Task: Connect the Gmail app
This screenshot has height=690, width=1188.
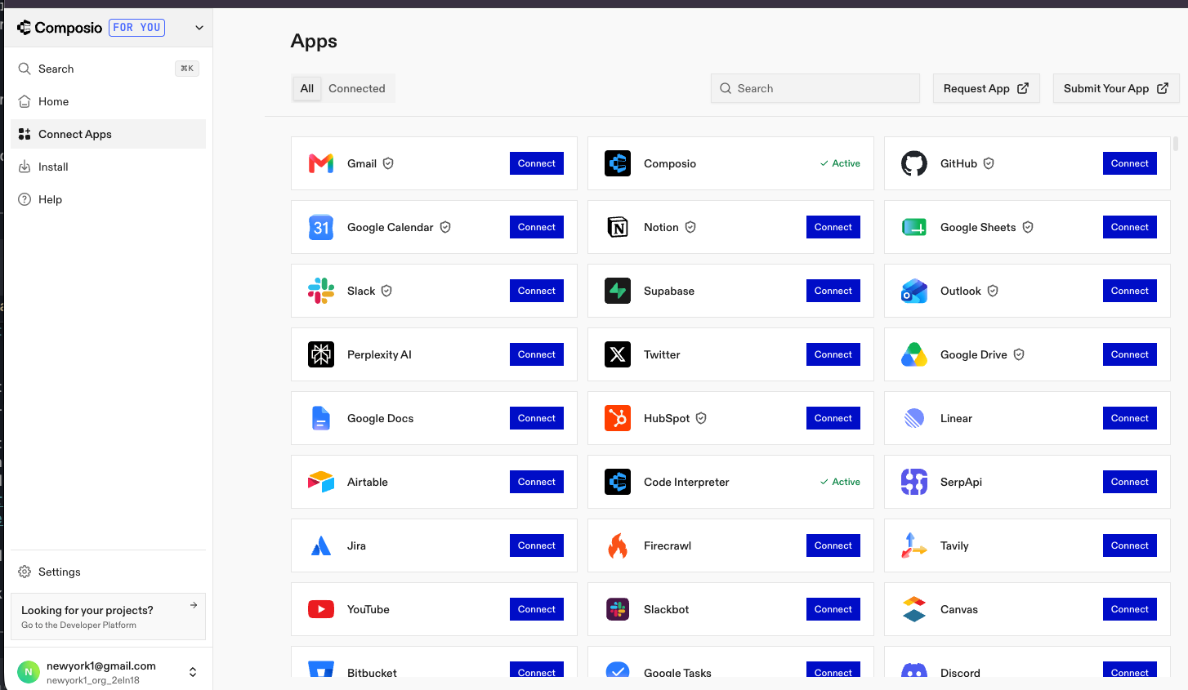Action: 537,163
